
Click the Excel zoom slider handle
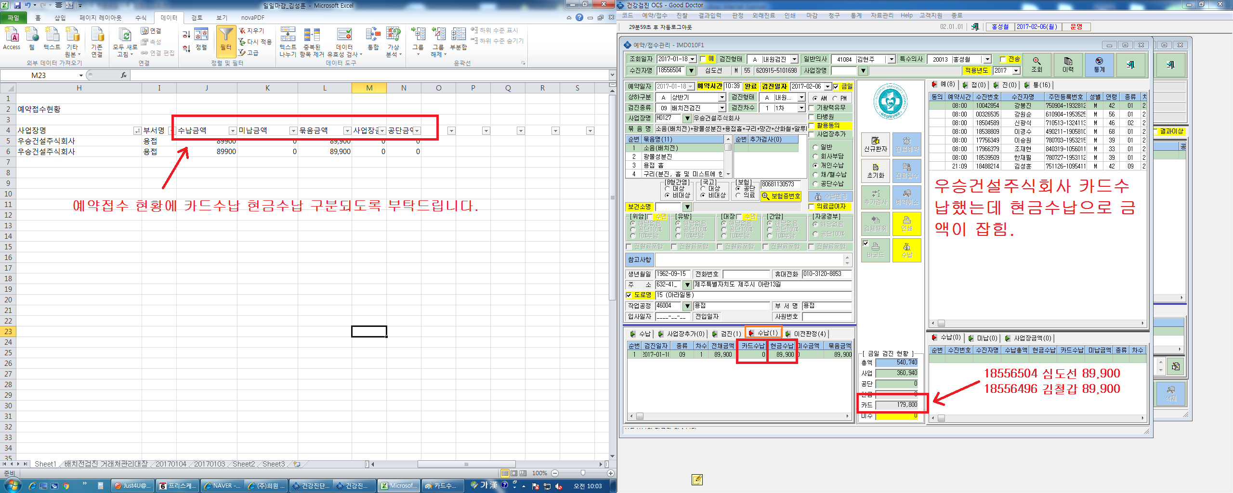click(583, 473)
